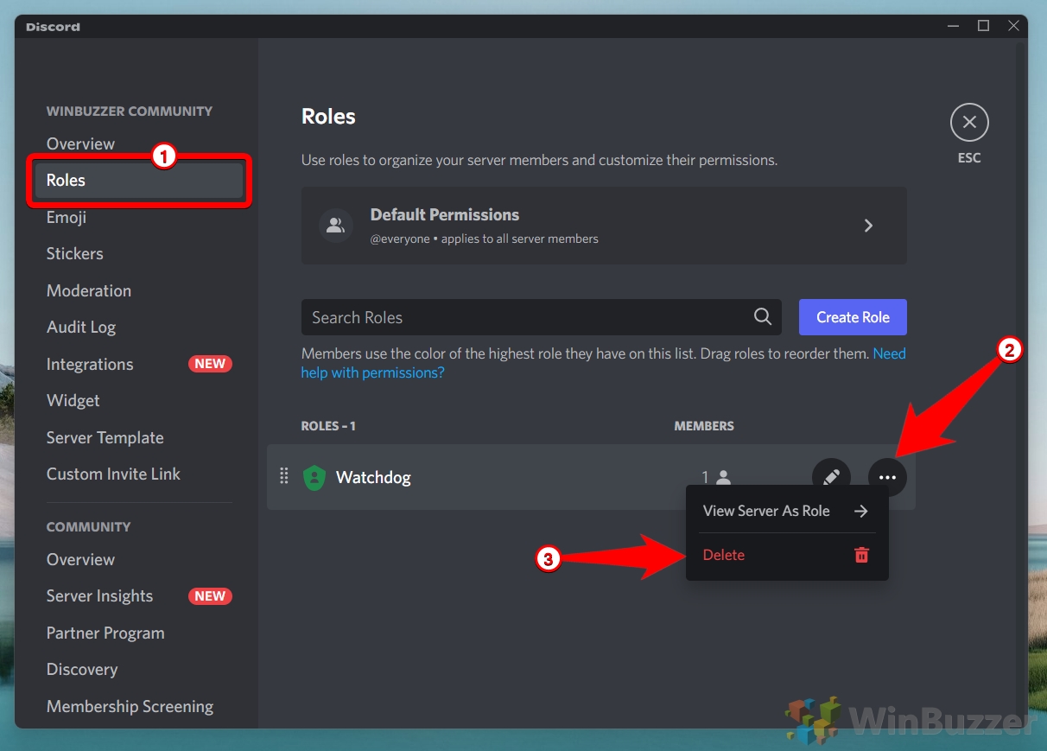Select the Widget settings

73,400
